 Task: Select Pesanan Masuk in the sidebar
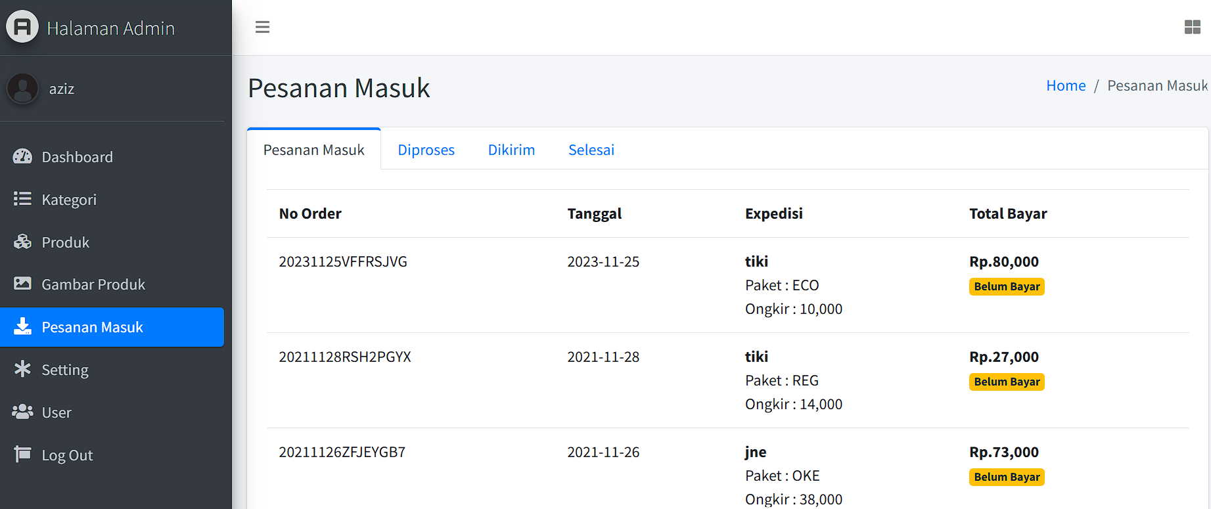(x=92, y=327)
